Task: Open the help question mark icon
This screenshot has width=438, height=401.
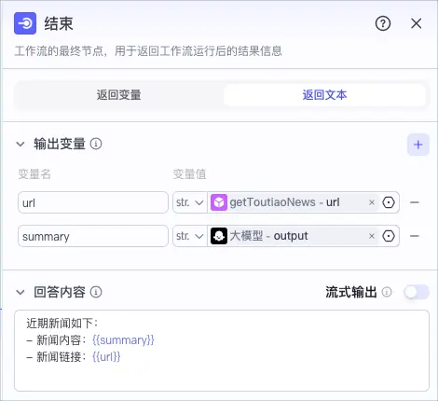Action: (x=383, y=23)
